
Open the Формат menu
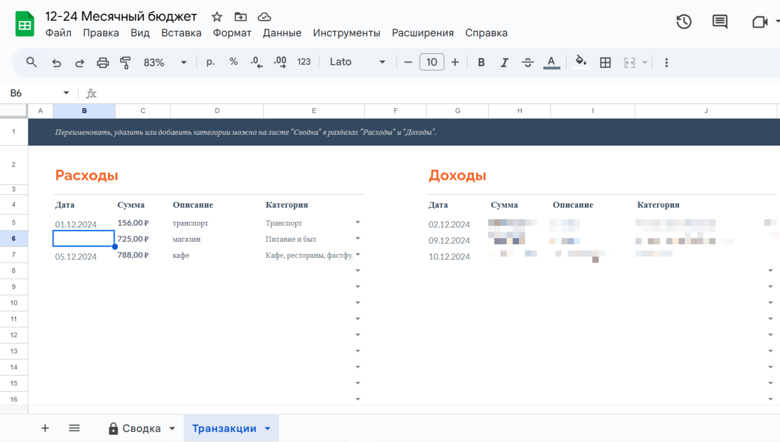point(232,33)
